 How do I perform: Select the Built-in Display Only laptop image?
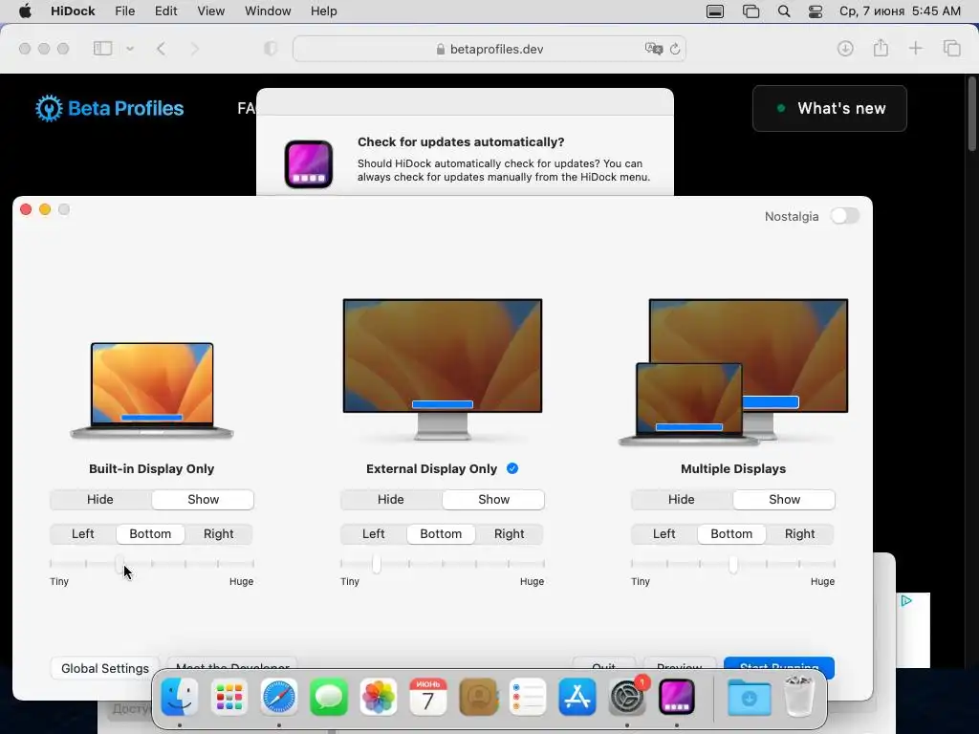click(x=152, y=391)
